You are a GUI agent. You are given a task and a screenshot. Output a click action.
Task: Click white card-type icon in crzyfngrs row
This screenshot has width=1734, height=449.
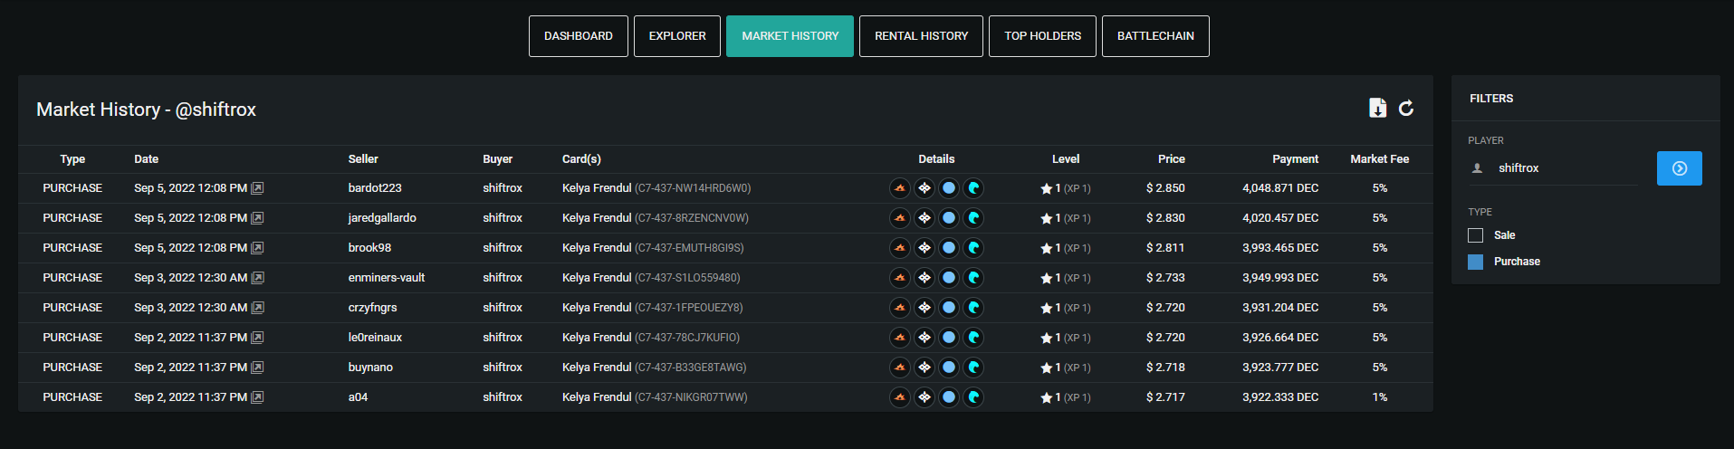tap(924, 308)
